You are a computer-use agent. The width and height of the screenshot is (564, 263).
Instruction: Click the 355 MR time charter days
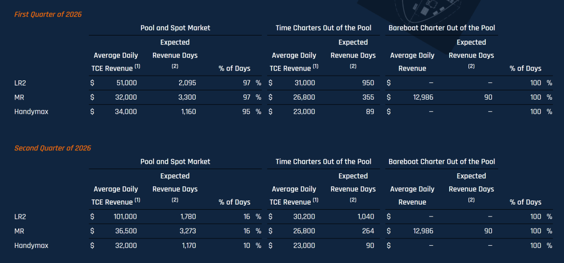(x=368, y=97)
